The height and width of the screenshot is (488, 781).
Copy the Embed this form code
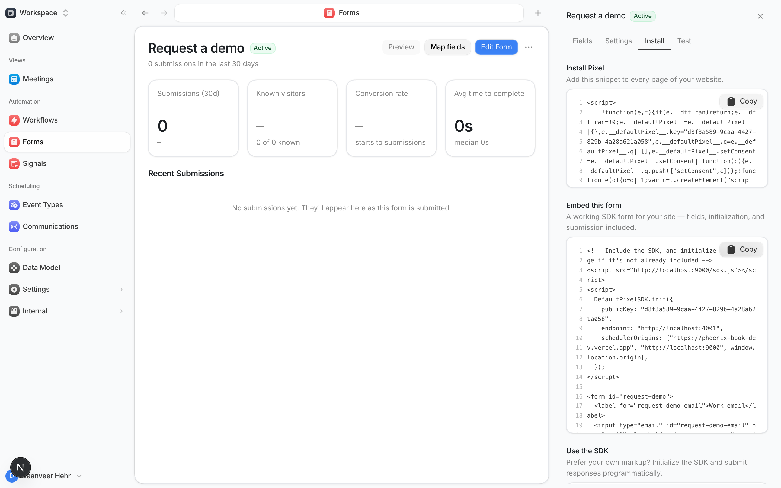click(741, 249)
